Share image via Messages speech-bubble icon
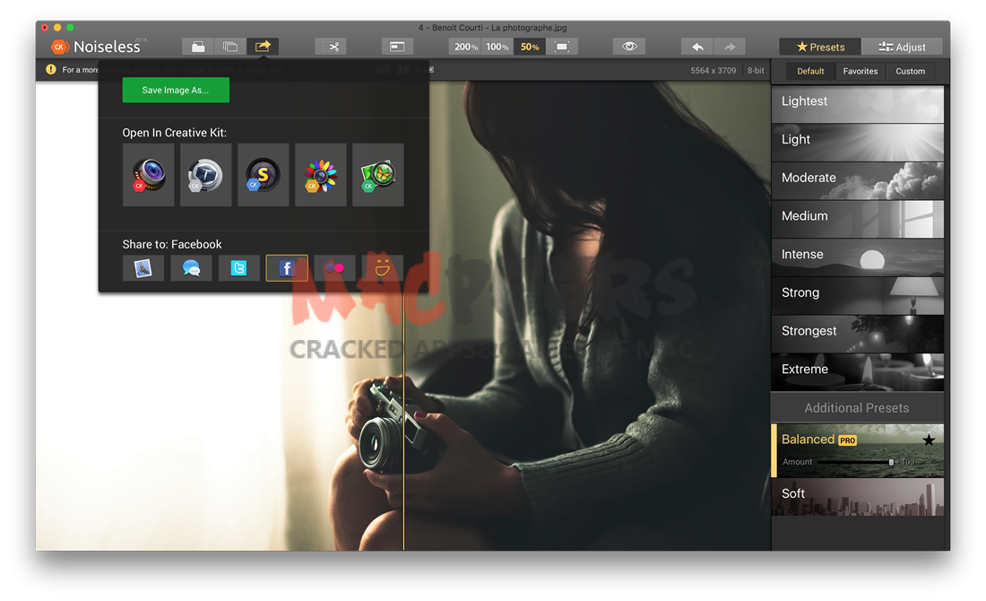The image size is (986, 601). tap(191, 267)
